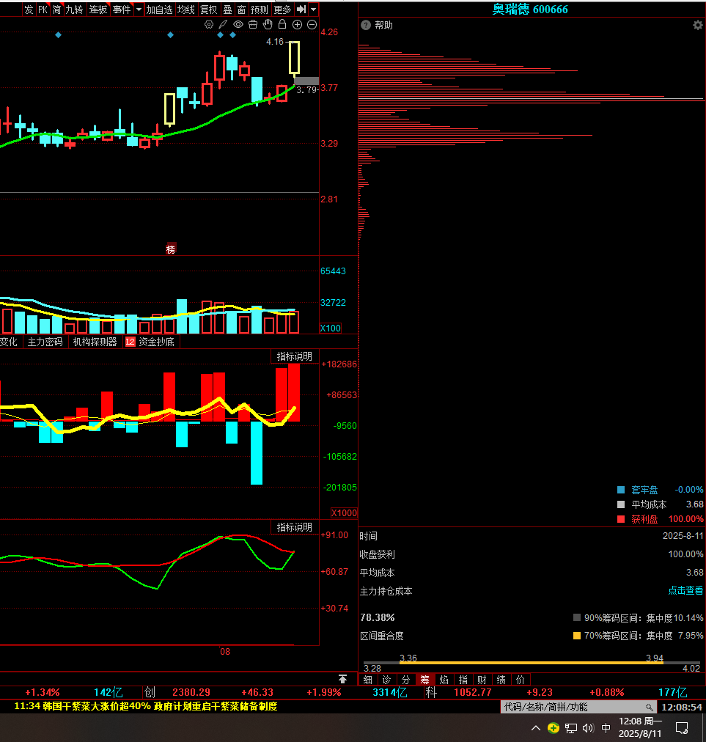Click 平均成本 white legend swatch
The image size is (706, 742).
coord(621,504)
